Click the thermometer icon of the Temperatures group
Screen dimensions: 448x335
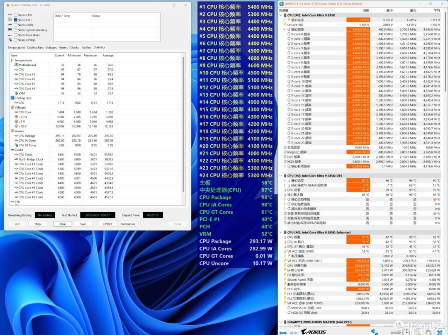[x=12, y=60]
